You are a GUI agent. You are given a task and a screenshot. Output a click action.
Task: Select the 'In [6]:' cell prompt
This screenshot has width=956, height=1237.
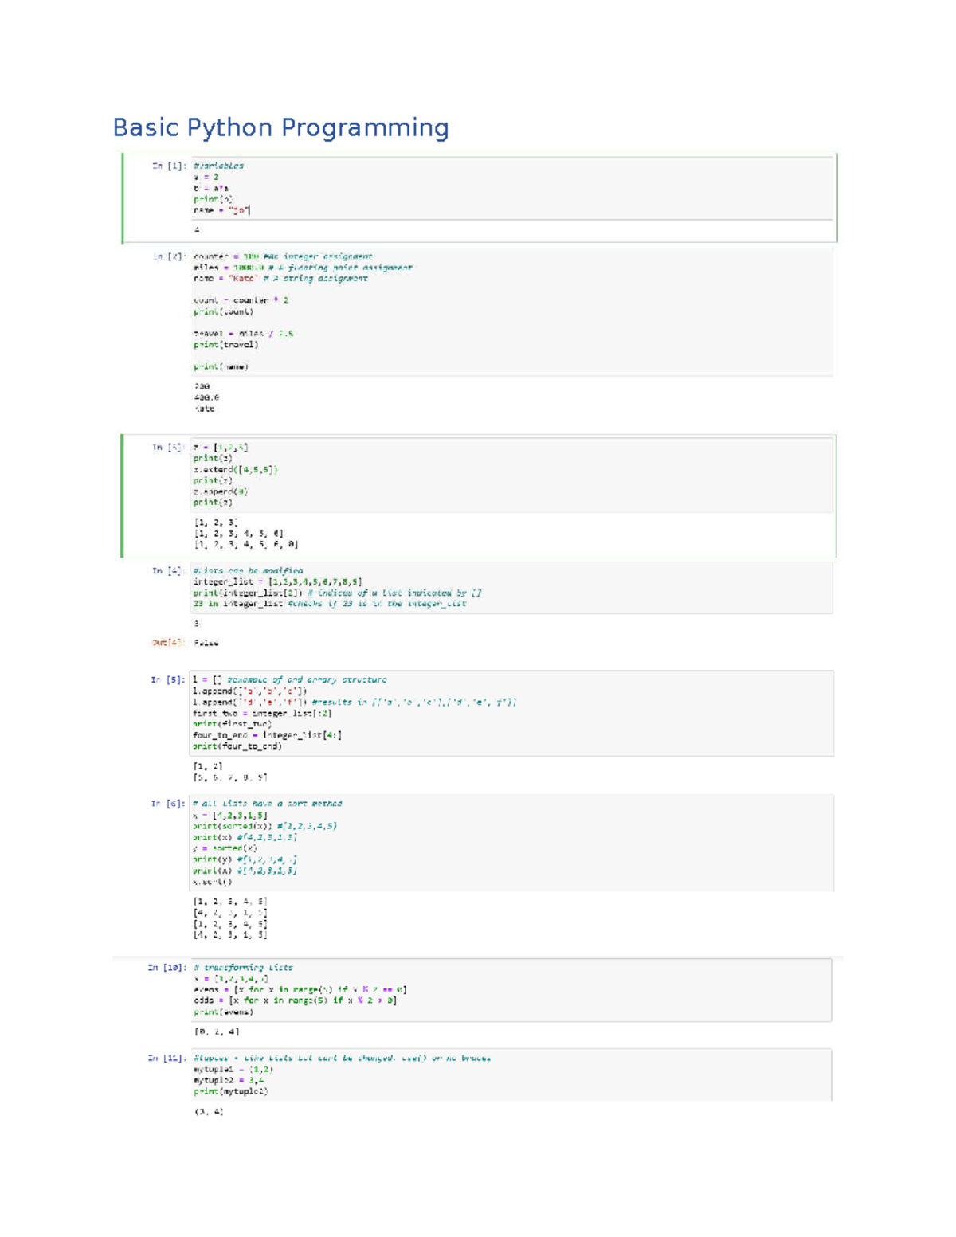[x=169, y=804]
